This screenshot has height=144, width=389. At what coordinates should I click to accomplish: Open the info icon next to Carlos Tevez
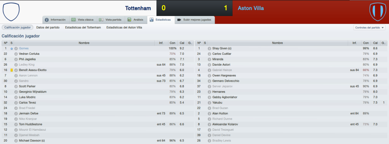(16, 103)
